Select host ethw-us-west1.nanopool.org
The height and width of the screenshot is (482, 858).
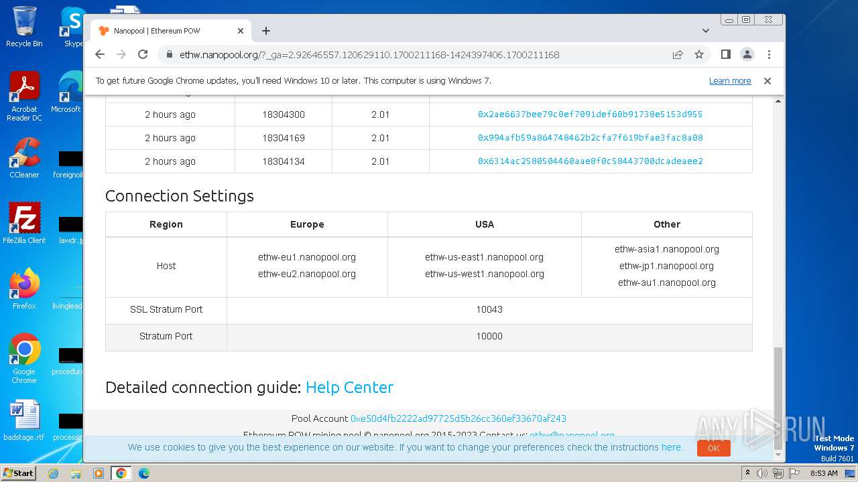(484, 274)
